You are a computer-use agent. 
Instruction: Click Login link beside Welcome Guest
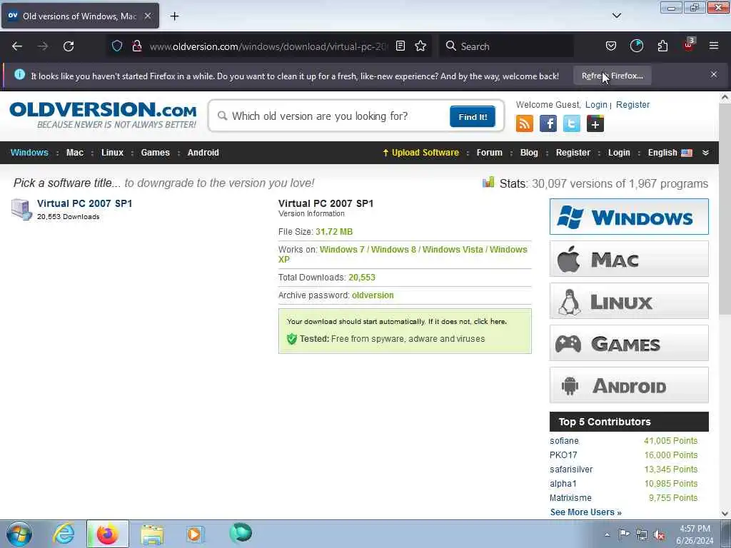tap(596, 105)
